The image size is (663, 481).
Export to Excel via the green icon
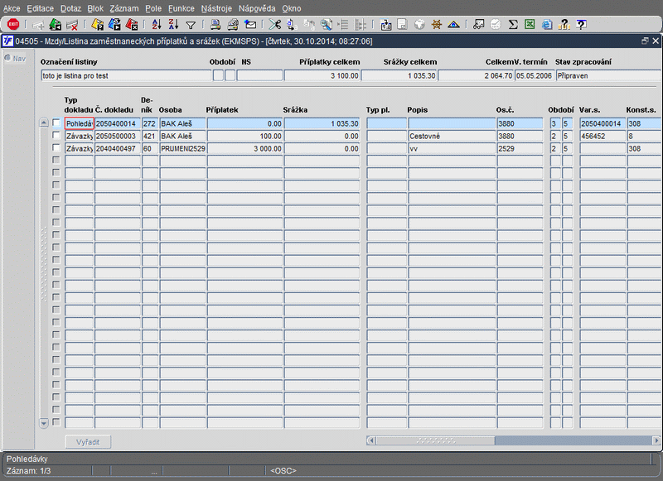pyautogui.click(x=529, y=25)
